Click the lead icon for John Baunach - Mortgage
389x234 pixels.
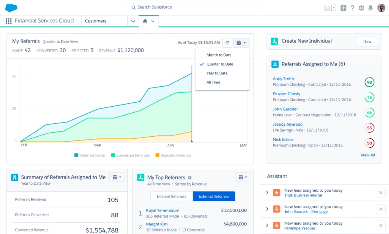[x=276, y=209]
